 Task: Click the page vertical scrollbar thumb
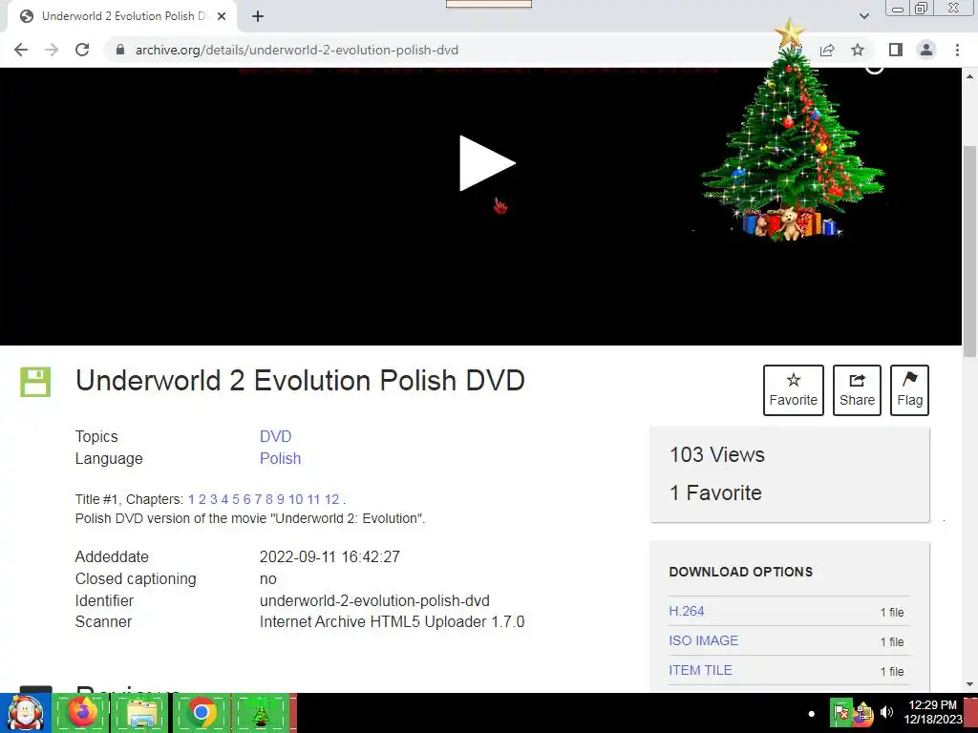(x=970, y=251)
